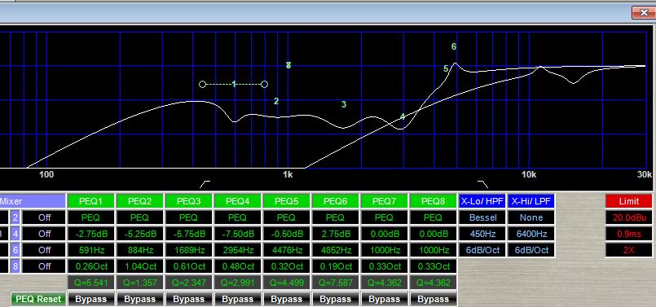The width and height of the screenshot is (656, 307).
Task: Click the PEQ Reset button
Action: tap(38, 299)
